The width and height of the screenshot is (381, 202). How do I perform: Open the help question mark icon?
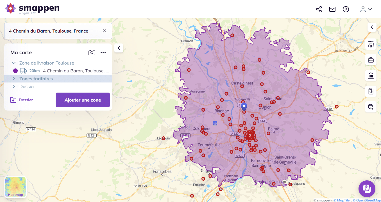pyautogui.click(x=346, y=9)
